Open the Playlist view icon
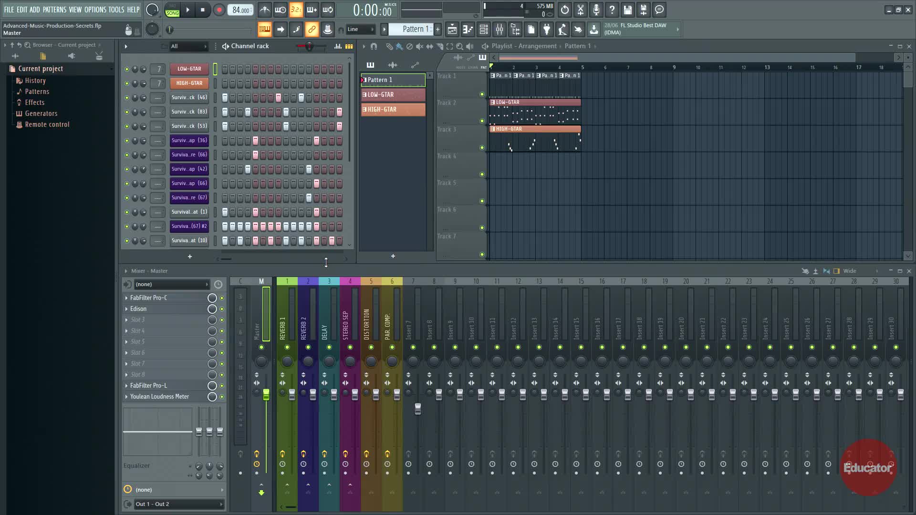The width and height of the screenshot is (916, 515). click(x=452, y=30)
